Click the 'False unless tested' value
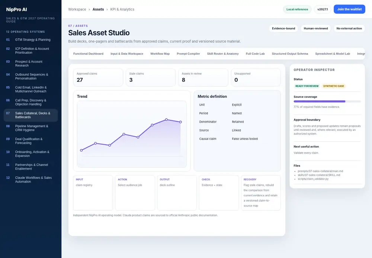Image resolution: width=372 pixels, height=258 pixels. [x=245, y=139]
